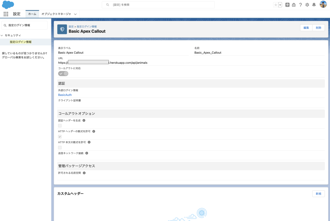Show info tooltip for HTTP 本文の数式を許可
The image size is (330, 221).
click(89, 142)
